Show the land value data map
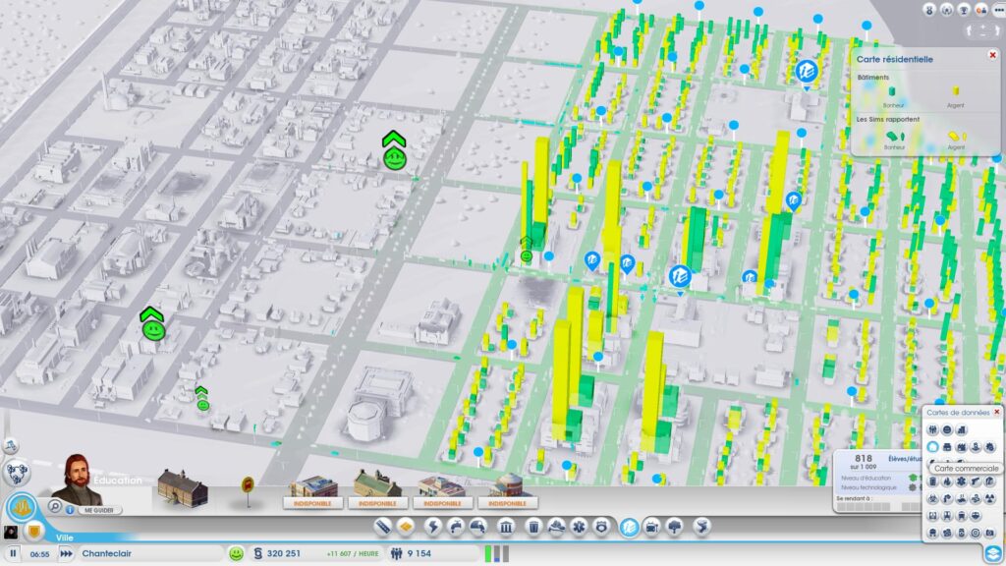Screen dimensions: 1006x566 tap(961, 430)
